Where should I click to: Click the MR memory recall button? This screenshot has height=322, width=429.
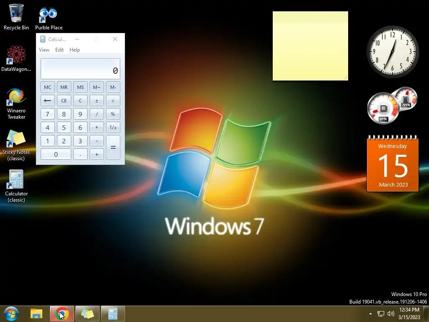click(64, 87)
